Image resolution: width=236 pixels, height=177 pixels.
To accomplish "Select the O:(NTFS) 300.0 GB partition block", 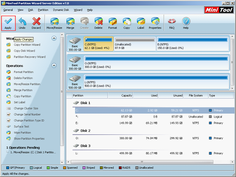I will coord(156,63).
